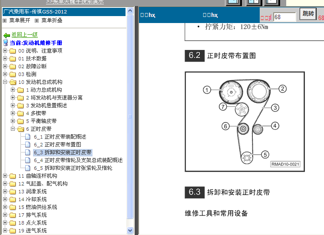Click the icon beside 当前:发动机维修手册
This screenshot has height=235, width=324.
pyautogui.click(x=6, y=43)
